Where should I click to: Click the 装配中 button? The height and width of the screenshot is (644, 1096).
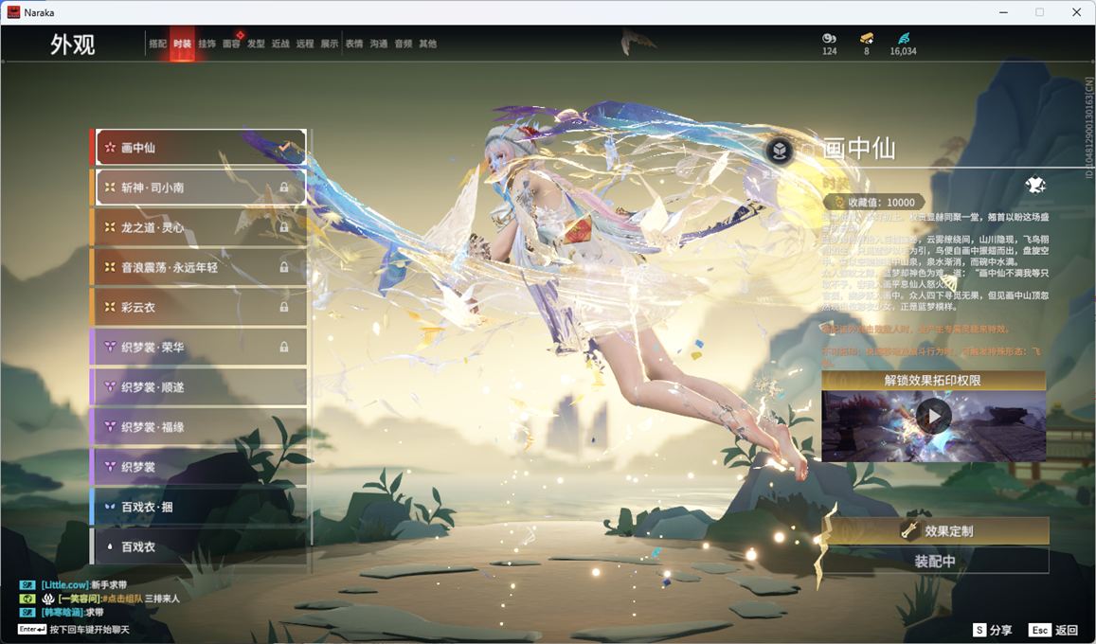tap(935, 561)
